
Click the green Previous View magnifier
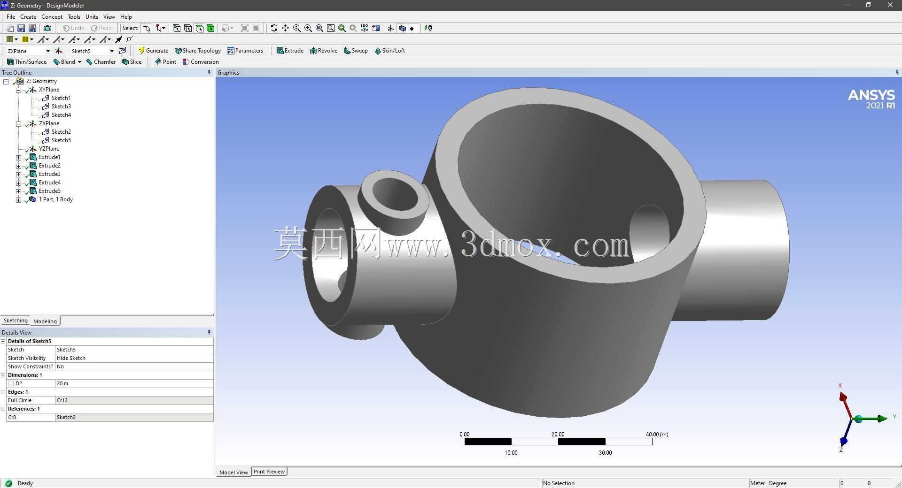tap(342, 28)
